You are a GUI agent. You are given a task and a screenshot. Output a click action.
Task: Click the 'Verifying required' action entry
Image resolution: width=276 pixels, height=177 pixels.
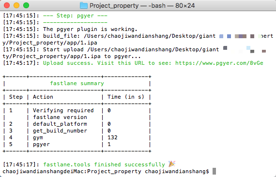click(63, 111)
